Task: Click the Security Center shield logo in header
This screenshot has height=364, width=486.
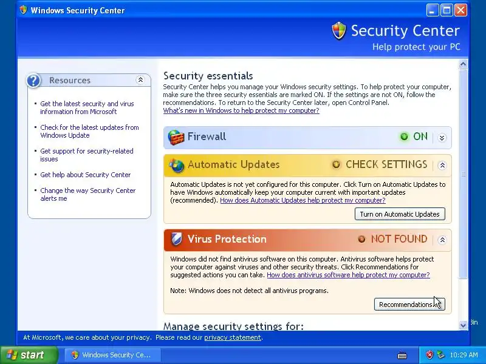Action: point(339,31)
